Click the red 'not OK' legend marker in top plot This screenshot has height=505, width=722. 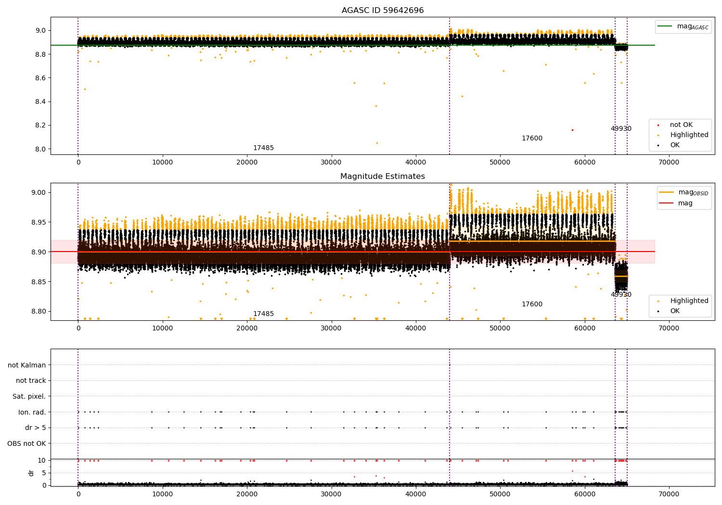point(658,125)
